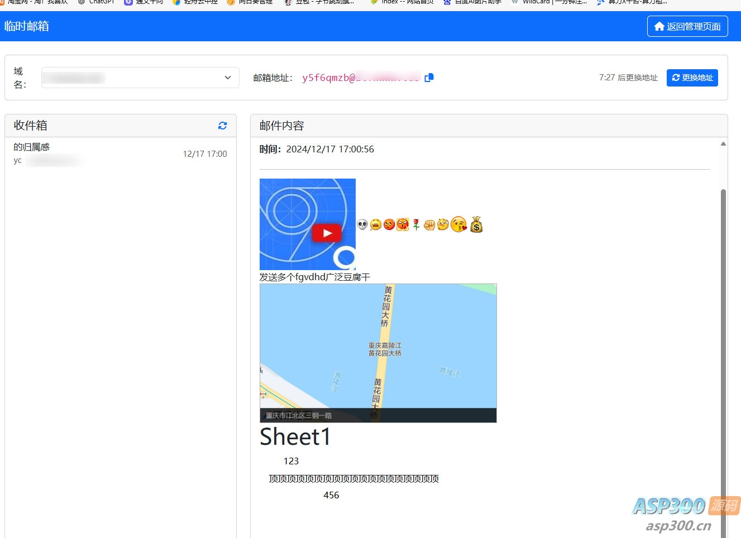Click the home icon in 返回管理页面 button
Screen dimensions: 741x538
coord(660,26)
